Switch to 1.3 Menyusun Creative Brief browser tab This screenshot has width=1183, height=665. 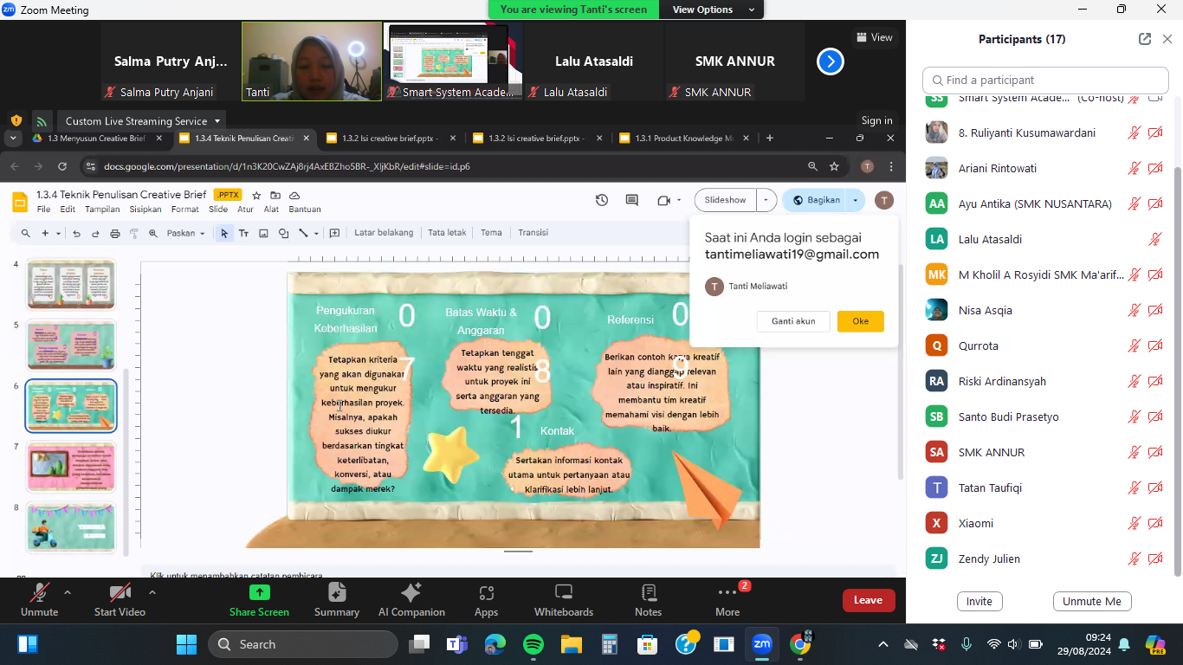[x=96, y=139]
